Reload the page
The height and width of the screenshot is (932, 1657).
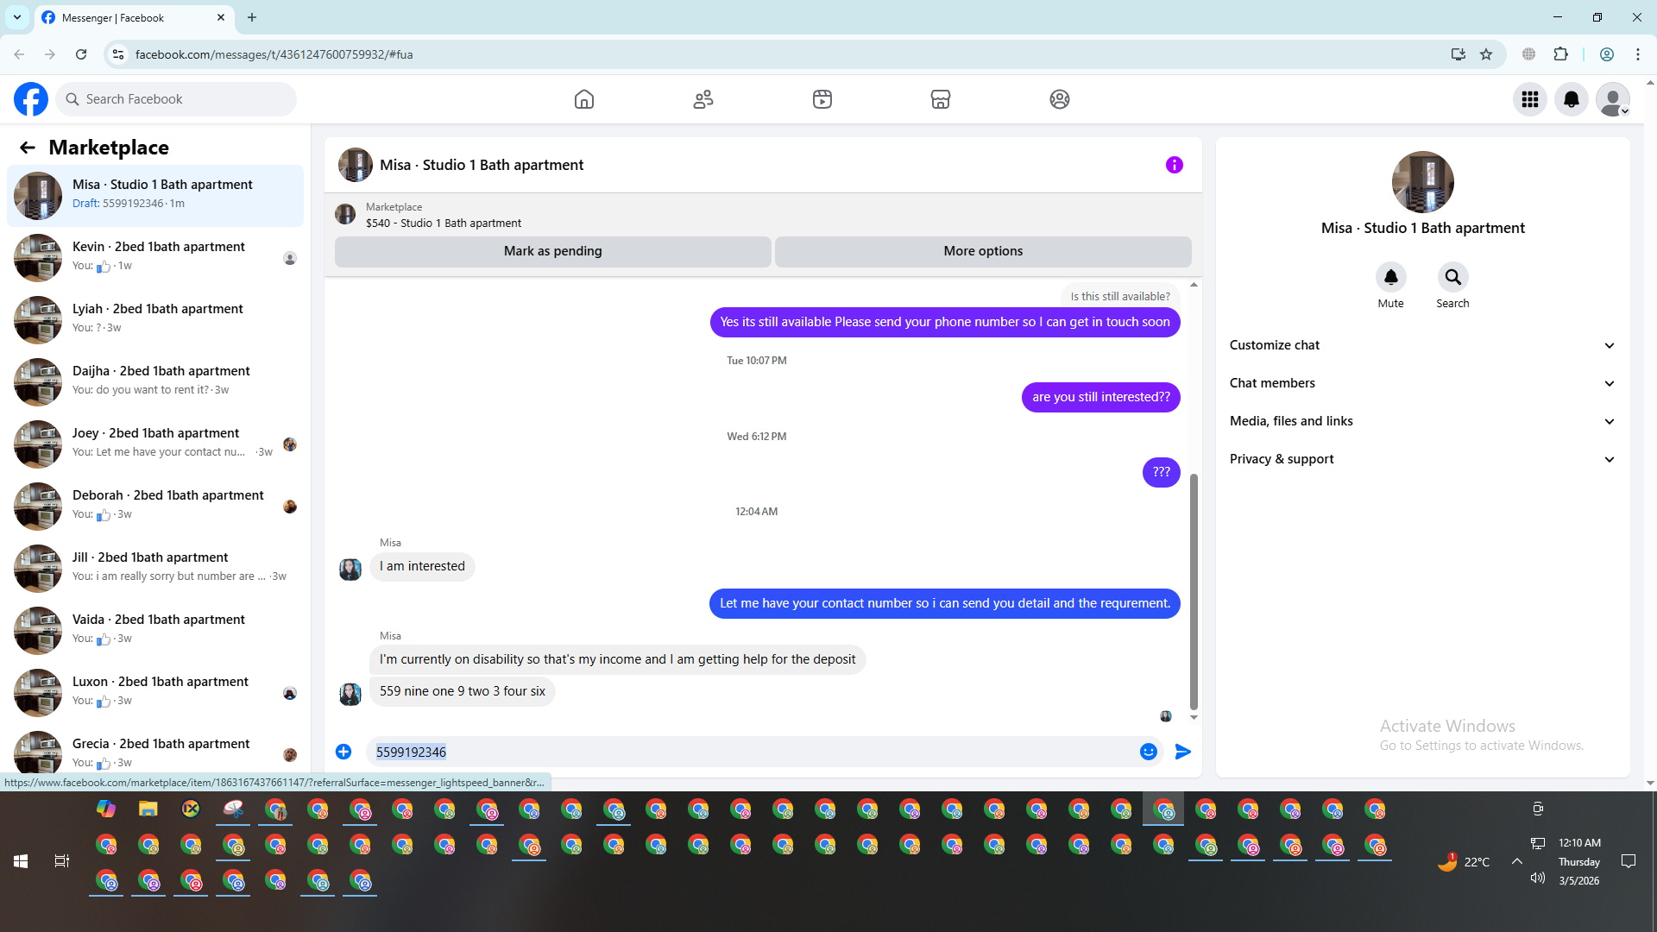point(81,54)
